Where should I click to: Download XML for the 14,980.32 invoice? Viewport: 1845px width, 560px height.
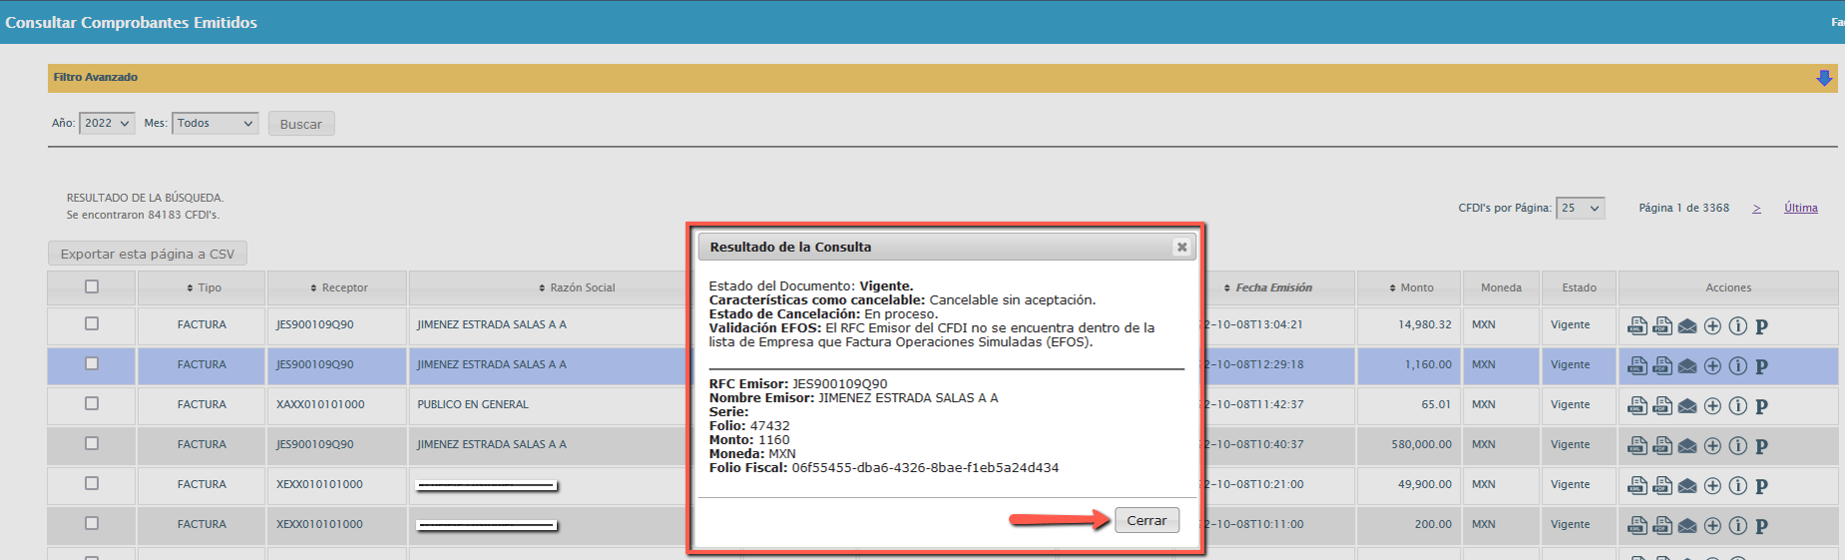1637,325
